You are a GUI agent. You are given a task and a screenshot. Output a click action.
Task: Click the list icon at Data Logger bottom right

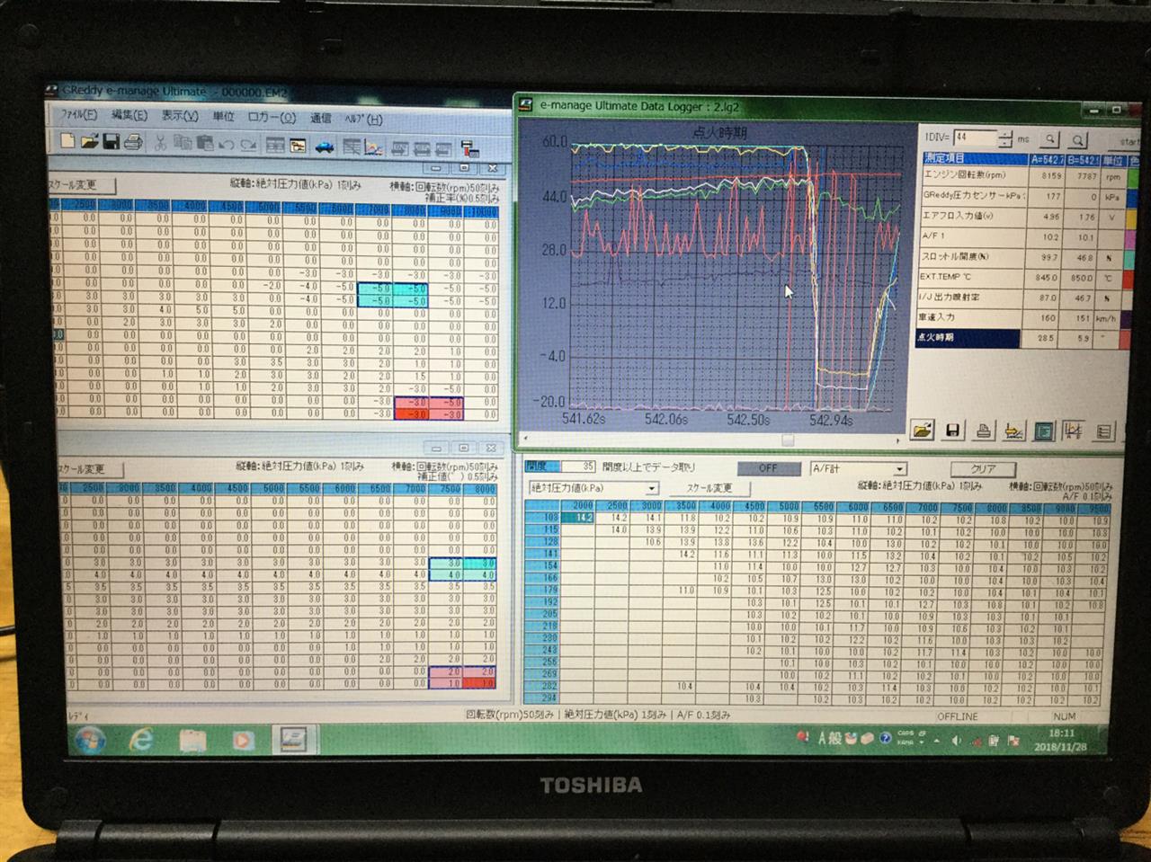coord(1103,431)
